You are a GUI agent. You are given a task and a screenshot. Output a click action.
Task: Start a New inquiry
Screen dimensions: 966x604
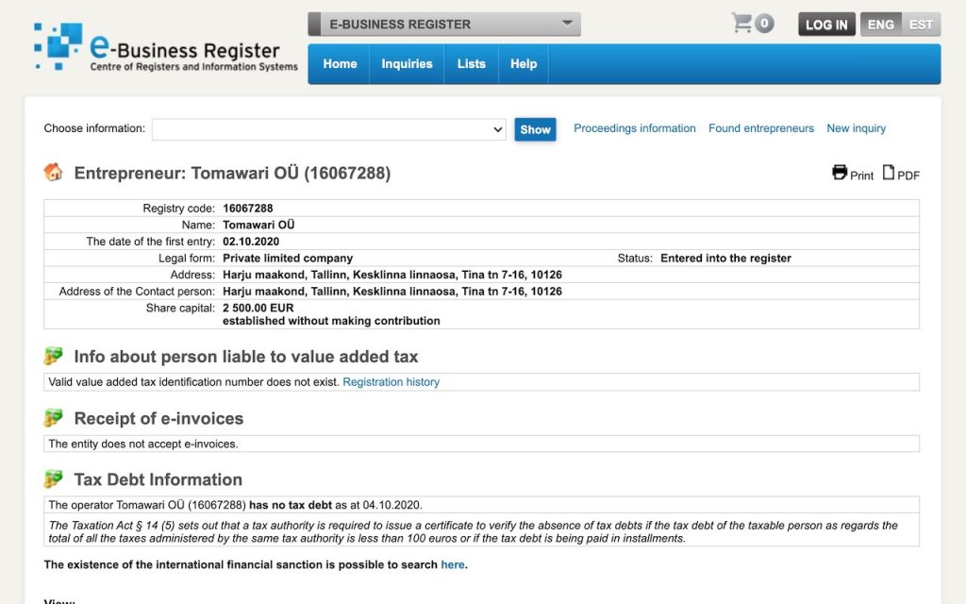tap(856, 128)
